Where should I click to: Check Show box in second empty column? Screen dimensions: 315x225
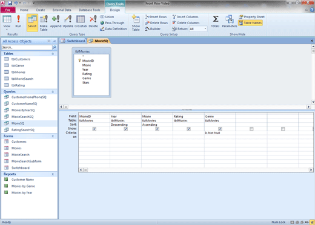coord(283,129)
